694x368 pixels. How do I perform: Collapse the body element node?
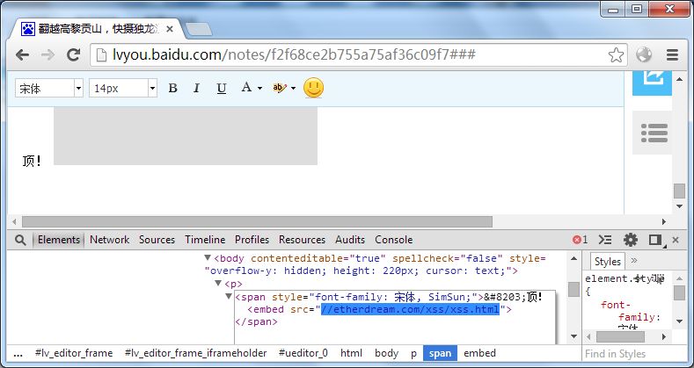pyautogui.click(x=207, y=258)
